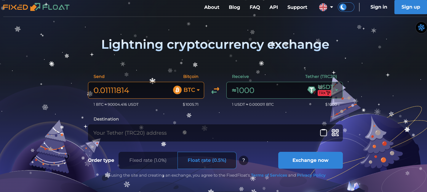Image resolution: width=427 pixels, height=192 pixels.
Task: Open the Terms of Services link
Action: coord(269,175)
